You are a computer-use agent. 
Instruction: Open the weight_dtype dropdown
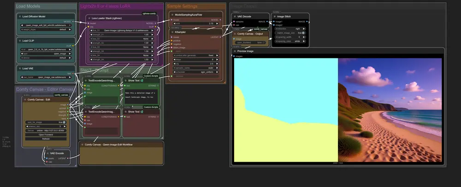(x=46, y=29)
